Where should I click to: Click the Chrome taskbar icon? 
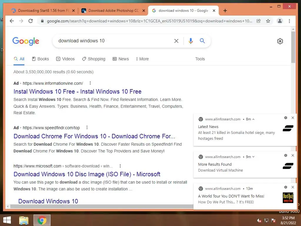point(42,220)
